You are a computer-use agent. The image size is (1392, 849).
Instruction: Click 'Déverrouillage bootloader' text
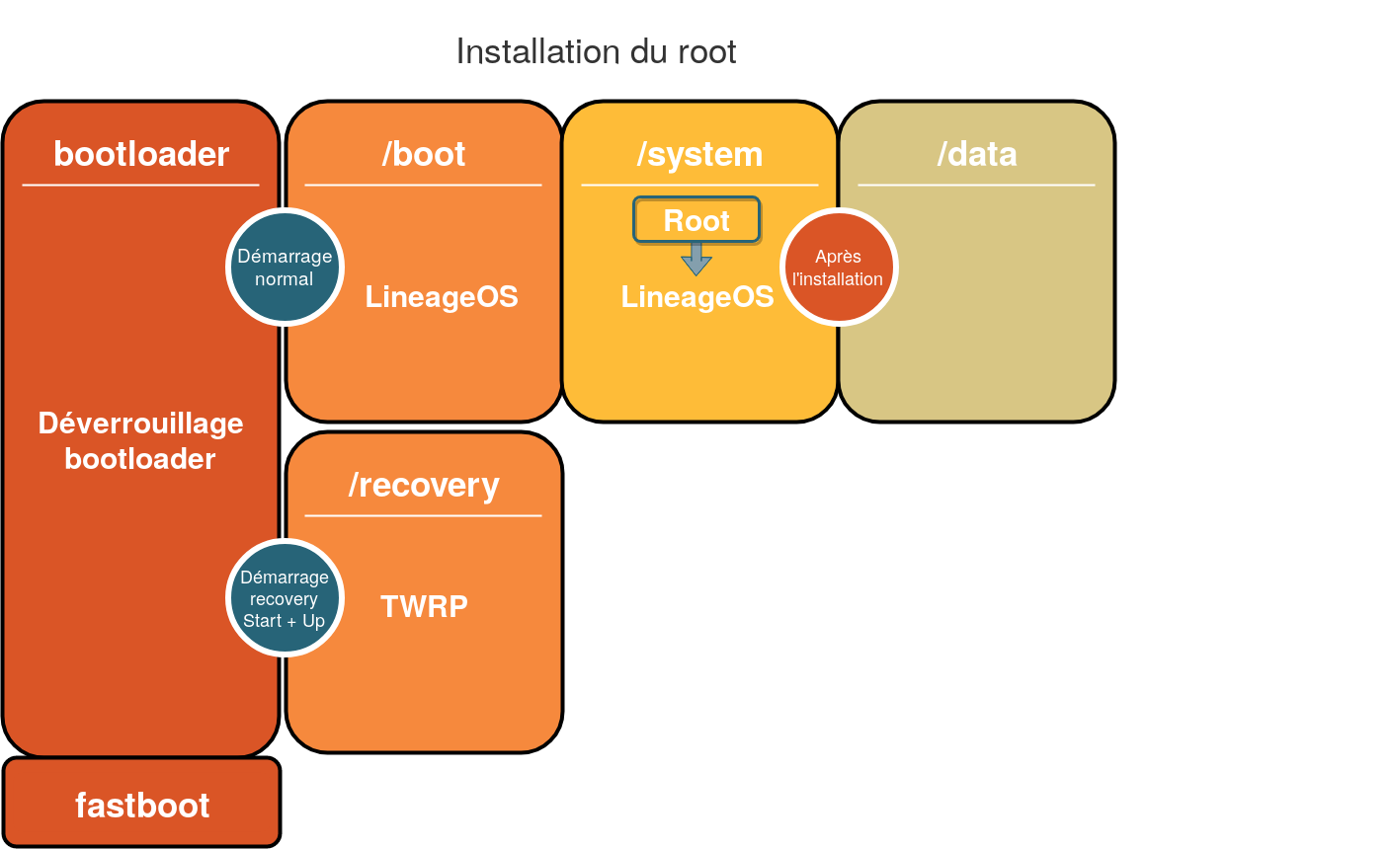[140, 441]
